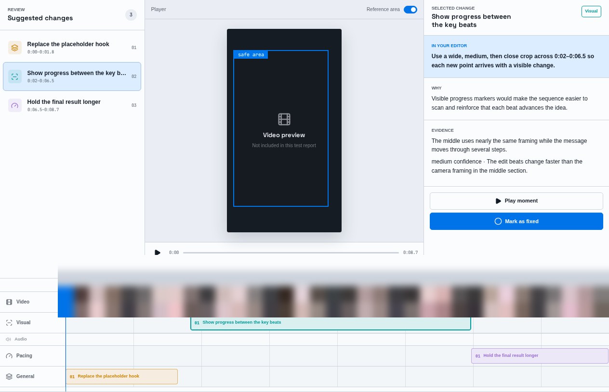Click the General track label
The height and width of the screenshot is (392, 609).
(25, 377)
